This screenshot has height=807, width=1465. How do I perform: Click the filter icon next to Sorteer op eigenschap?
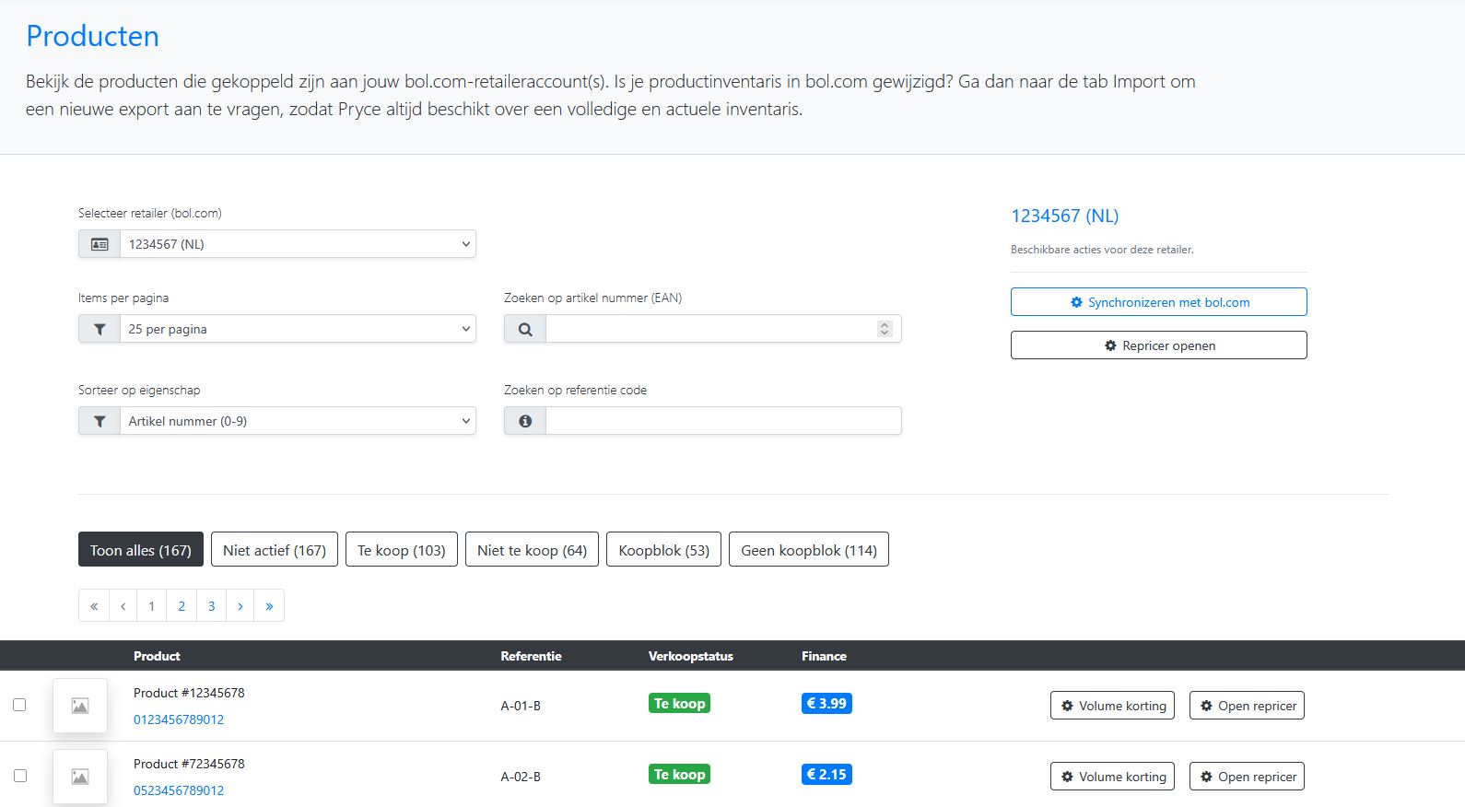(100, 421)
